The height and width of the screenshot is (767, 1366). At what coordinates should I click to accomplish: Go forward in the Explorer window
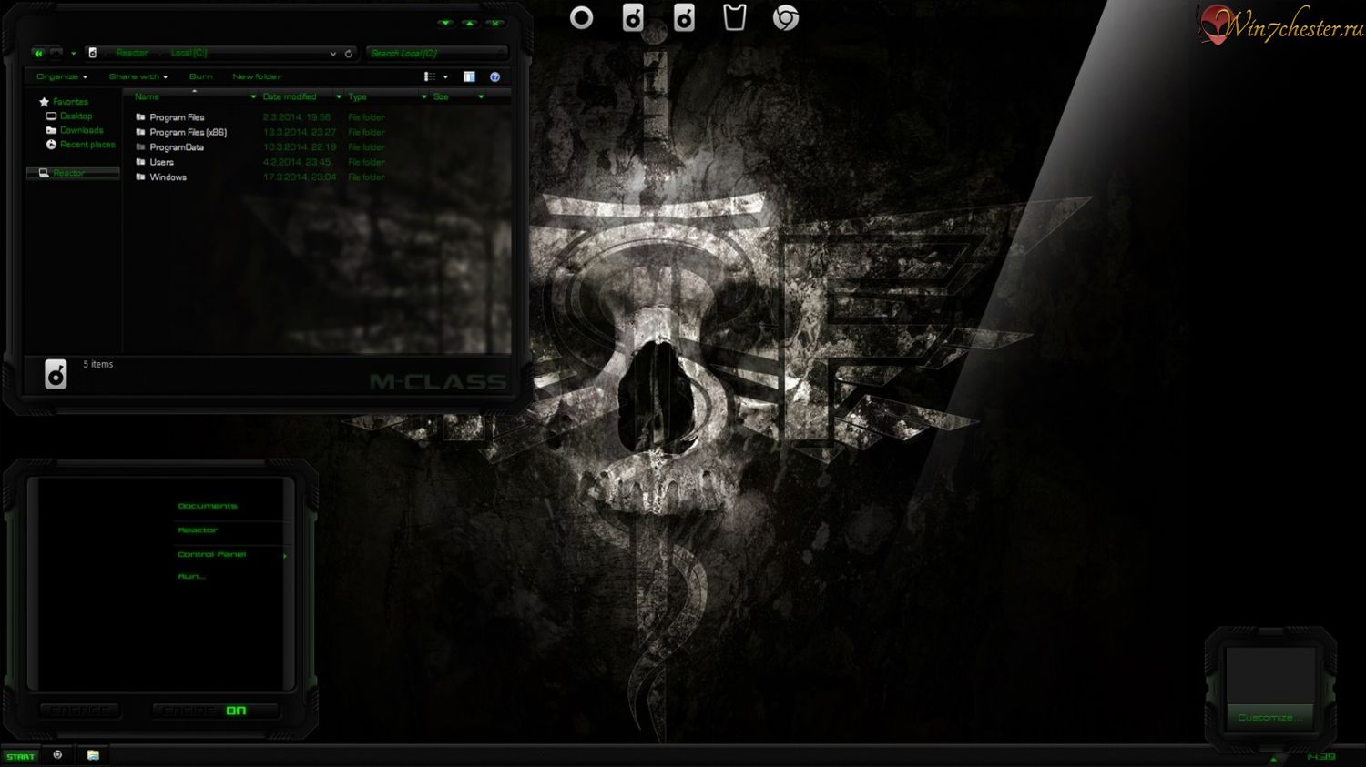coord(56,53)
